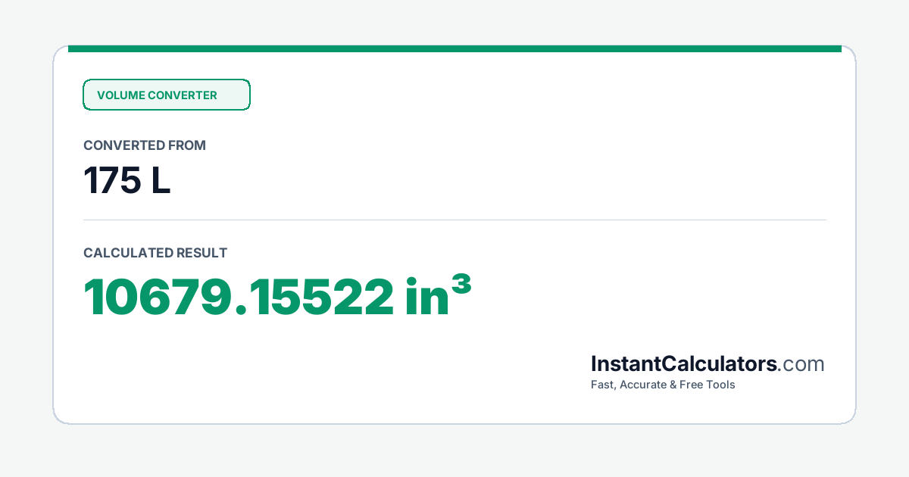This screenshot has height=477, width=909.
Task: Click the green accent bar atop the card
Action: point(454,48)
